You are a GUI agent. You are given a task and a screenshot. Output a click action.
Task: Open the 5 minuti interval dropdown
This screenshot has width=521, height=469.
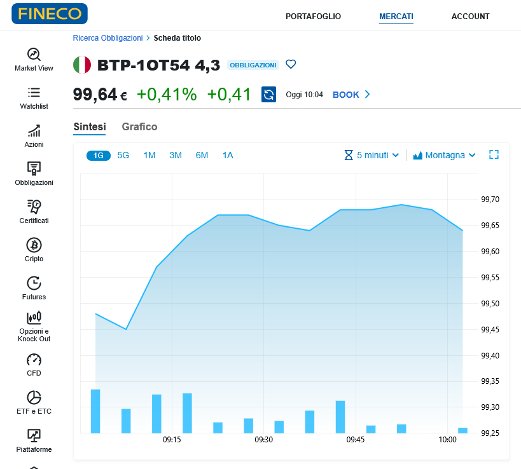pyautogui.click(x=372, y=155)
